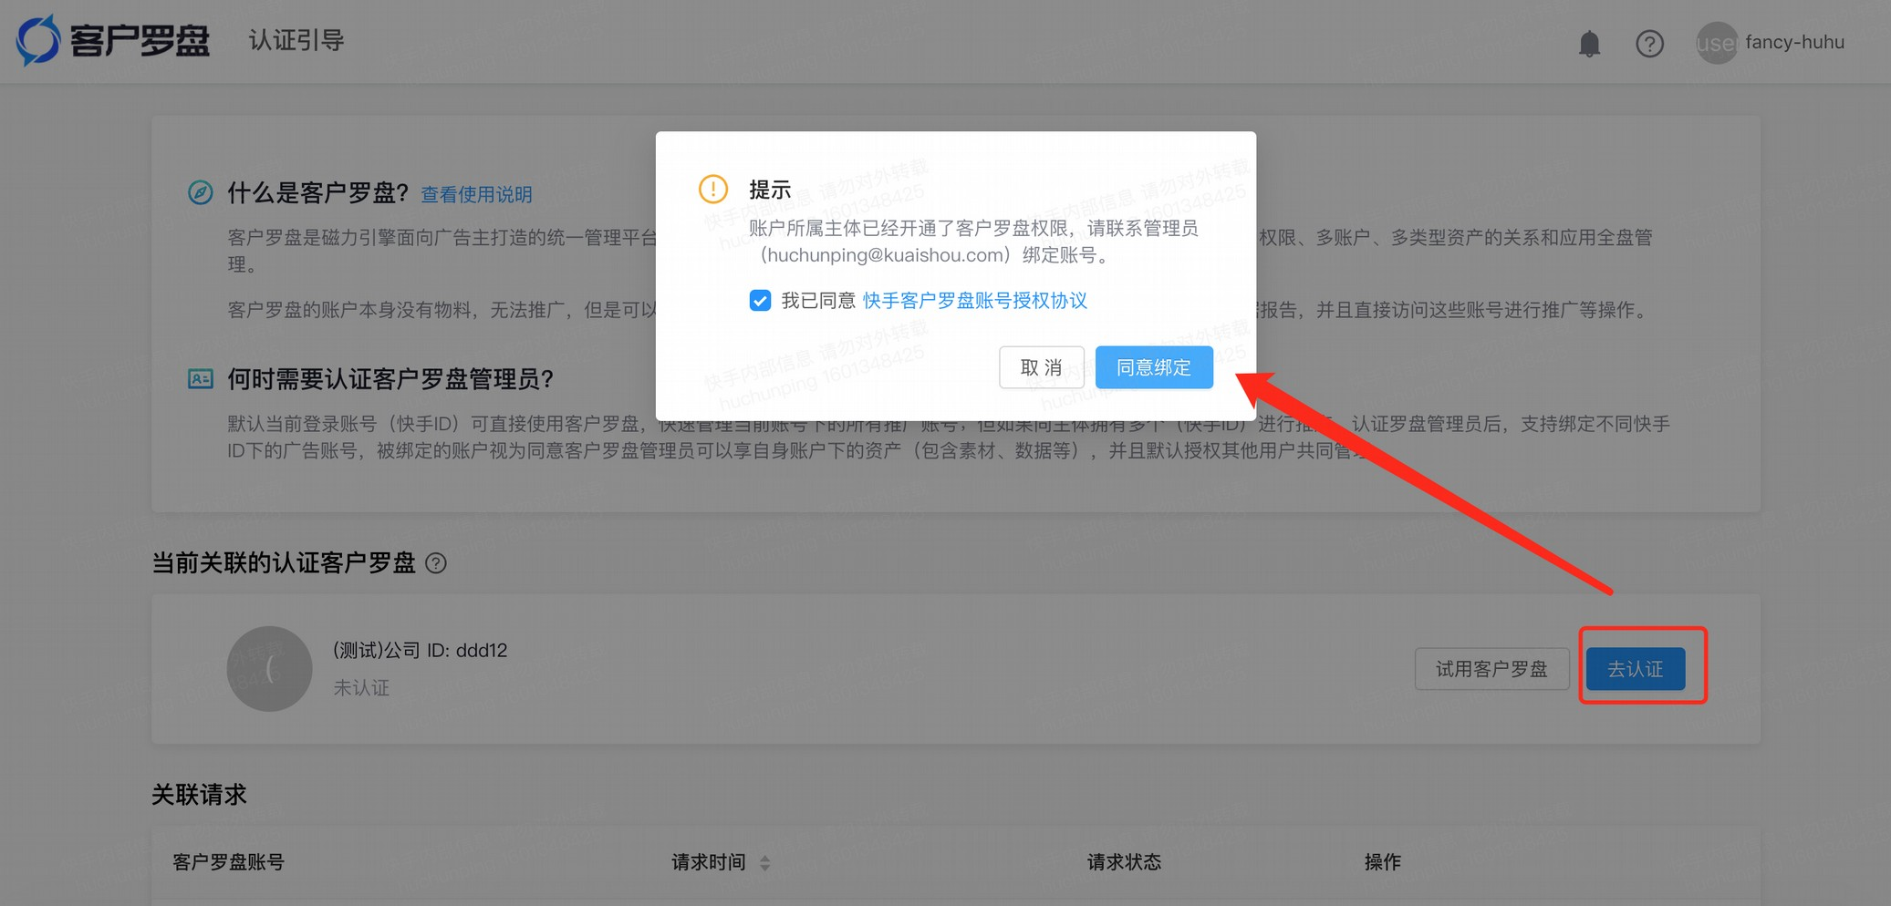
Task: Click the 试用客户罗盘 button
Action: [1491, 668]
